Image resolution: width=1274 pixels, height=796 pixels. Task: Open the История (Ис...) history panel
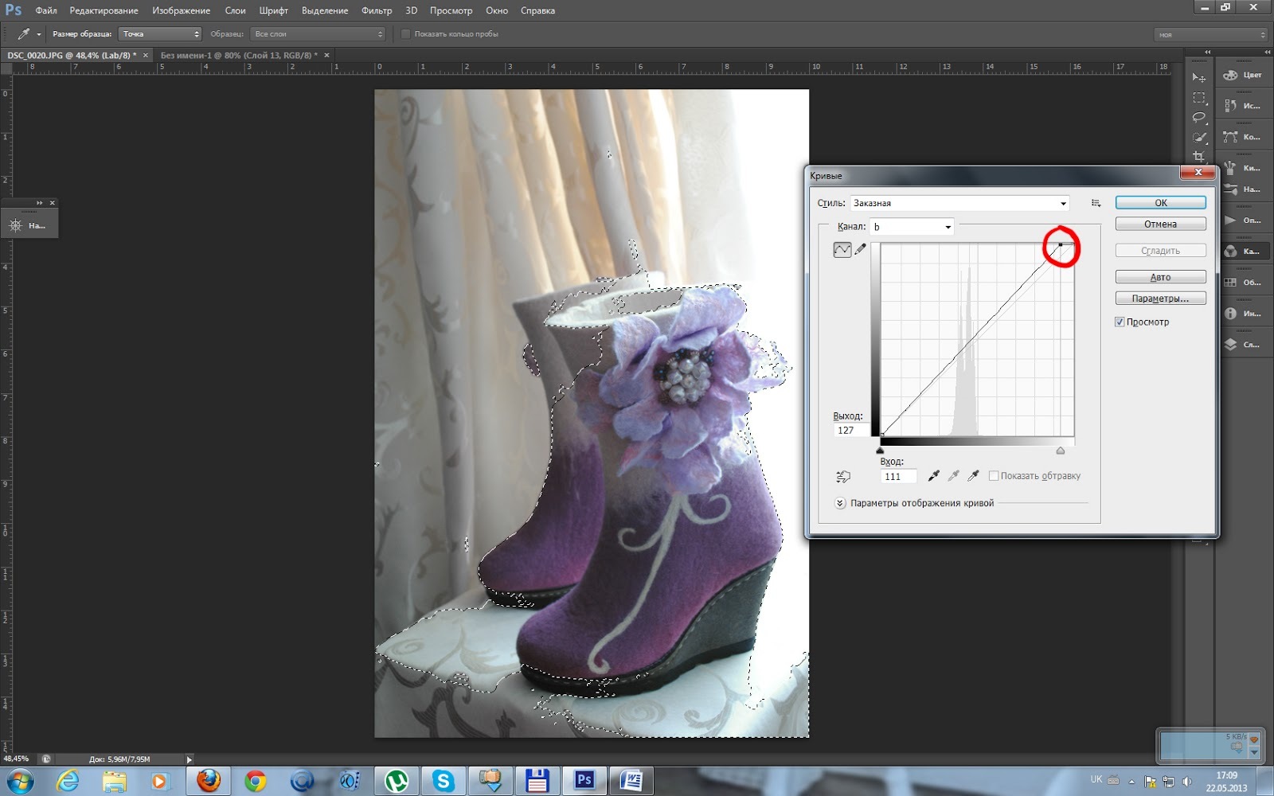click(x=1242, y=105)
